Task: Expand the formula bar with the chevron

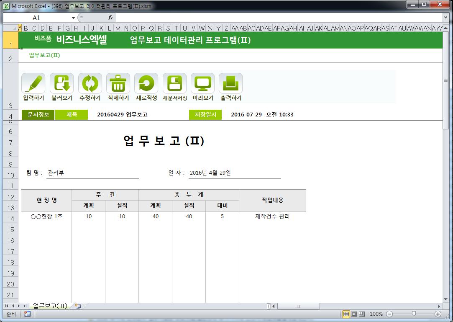Action: point(445,18)
